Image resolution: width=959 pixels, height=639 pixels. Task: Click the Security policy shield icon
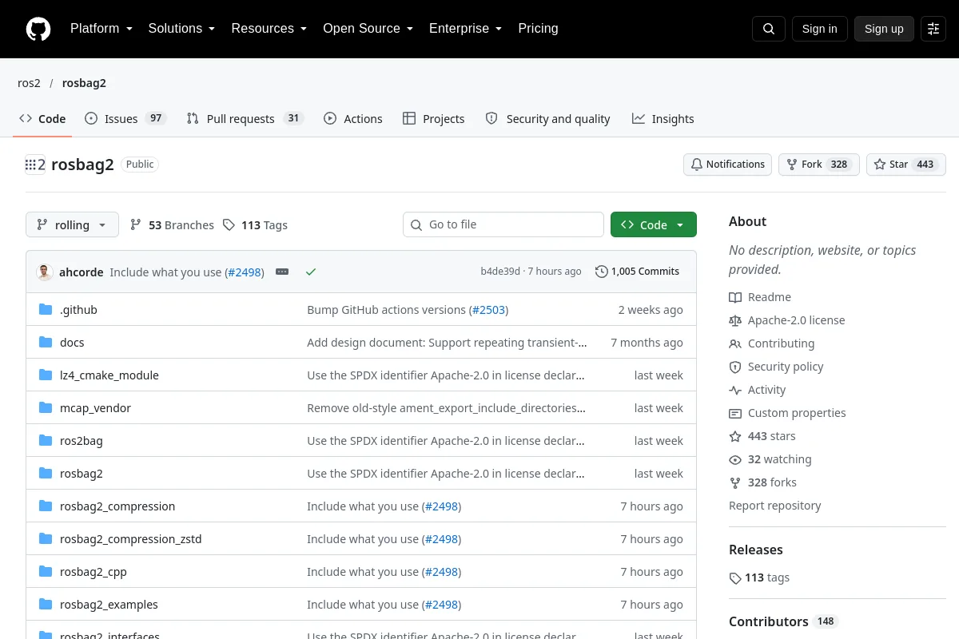(735, 367)
